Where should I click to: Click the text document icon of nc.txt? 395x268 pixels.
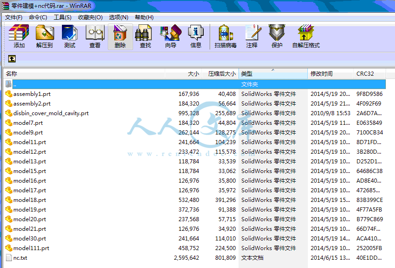(9, 257)
